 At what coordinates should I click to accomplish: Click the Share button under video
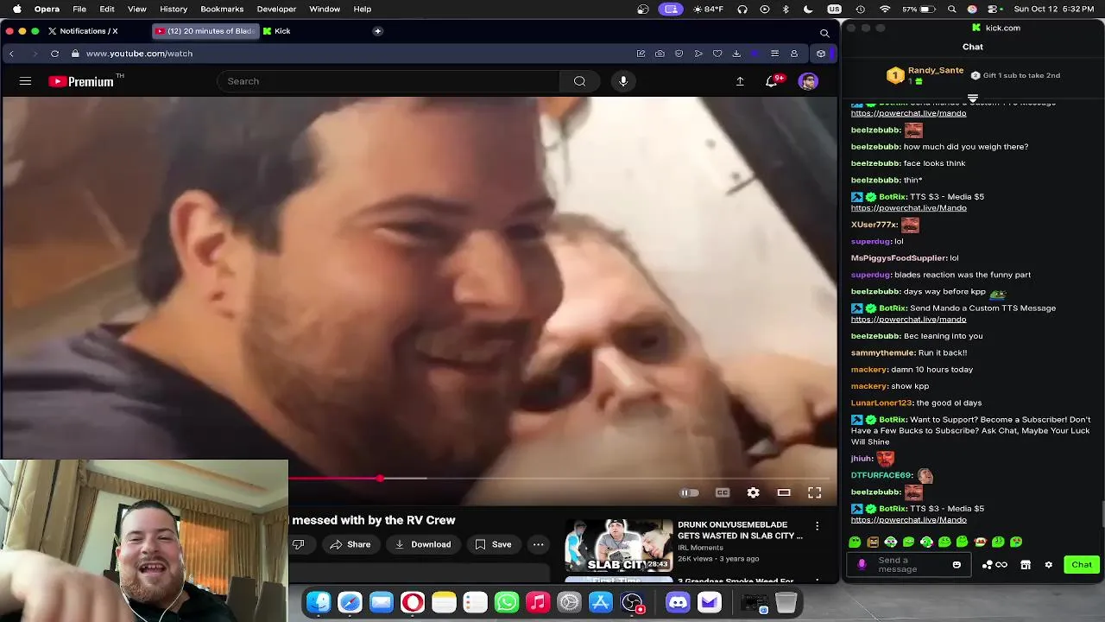350,544
